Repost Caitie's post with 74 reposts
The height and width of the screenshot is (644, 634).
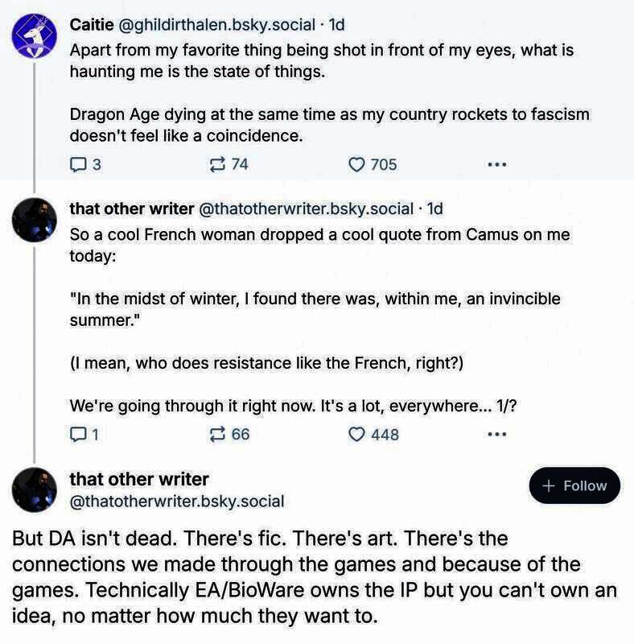click(218, 164)
